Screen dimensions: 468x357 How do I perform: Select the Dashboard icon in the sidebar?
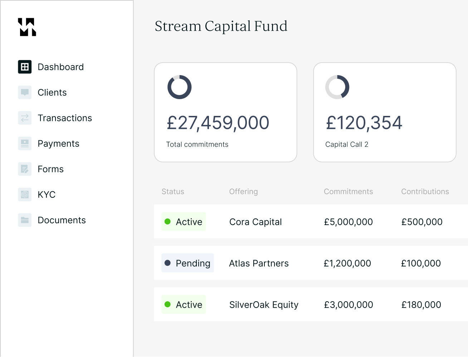point(24,67)
